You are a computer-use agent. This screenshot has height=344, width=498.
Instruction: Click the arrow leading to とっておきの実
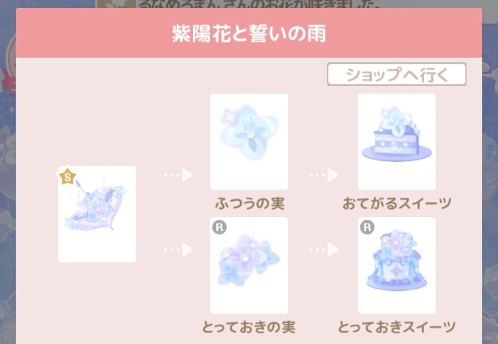(x=178, y=249)
